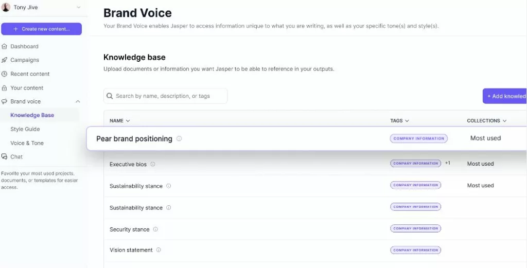Sort by the NAME column chevron

[x=128, y=121]
